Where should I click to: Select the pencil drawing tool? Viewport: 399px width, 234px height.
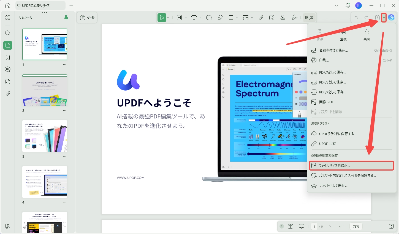(220, 18)
